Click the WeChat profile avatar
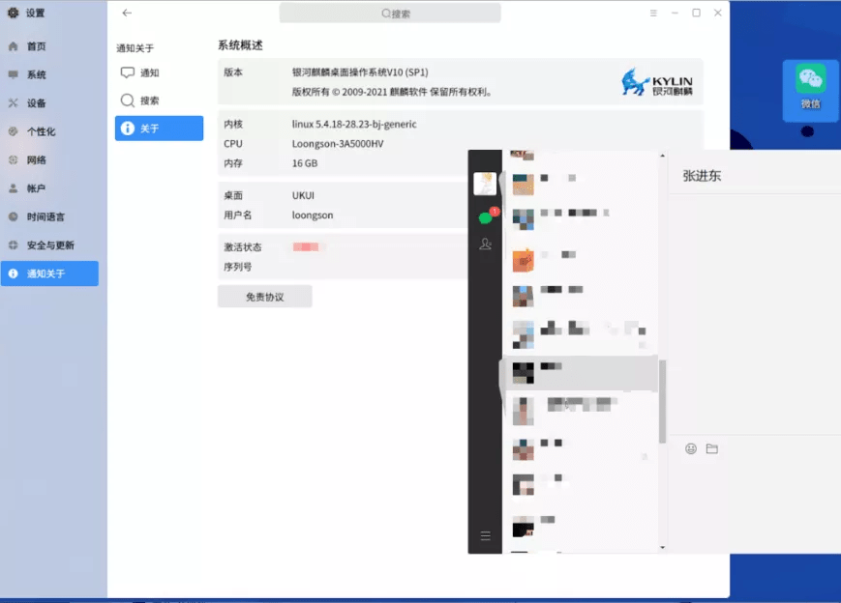This screenshot has height=603, width=841. coord(485,184)
